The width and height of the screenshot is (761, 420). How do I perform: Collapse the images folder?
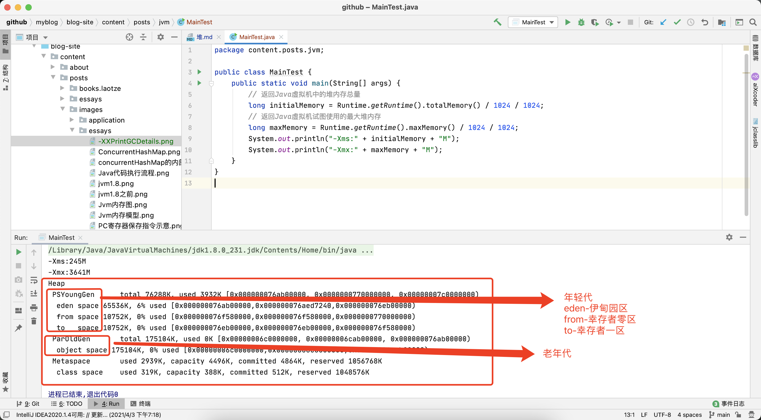pos(63,109)
